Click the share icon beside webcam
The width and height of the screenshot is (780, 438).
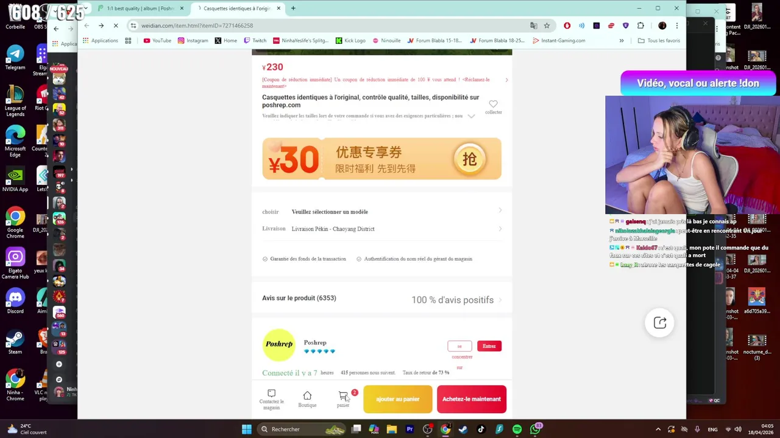point(660,323)
